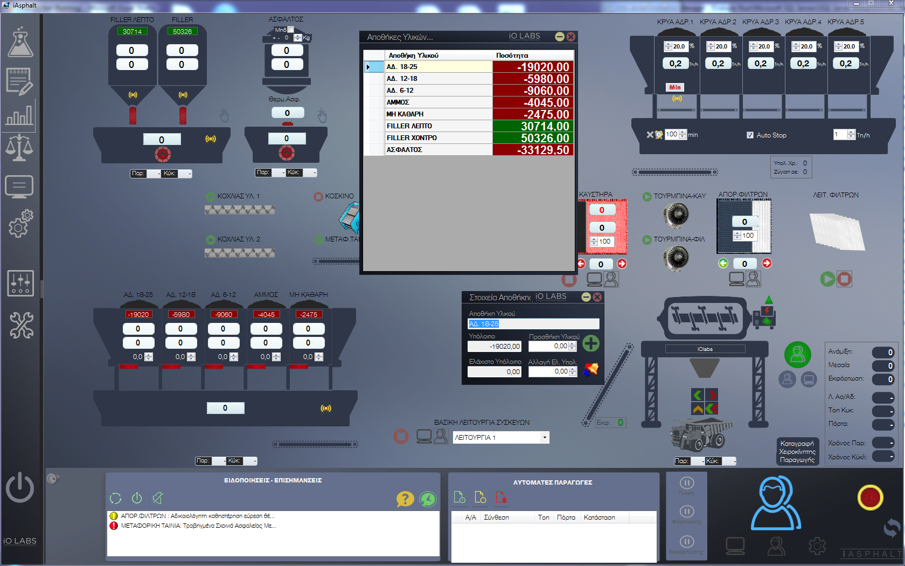
Task: Toggle the Auto Stop checkbox
Action: pyautogui.click(x=750, y=135)
